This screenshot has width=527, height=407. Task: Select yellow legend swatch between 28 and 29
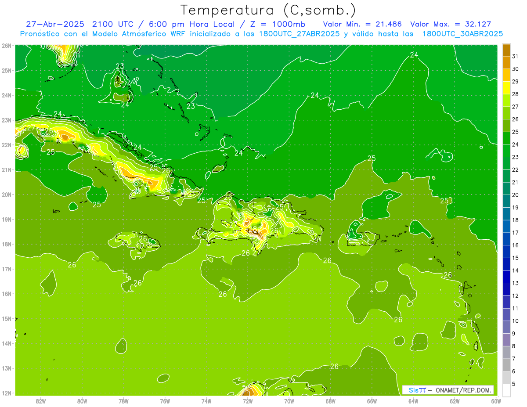(x=506, y=88)
